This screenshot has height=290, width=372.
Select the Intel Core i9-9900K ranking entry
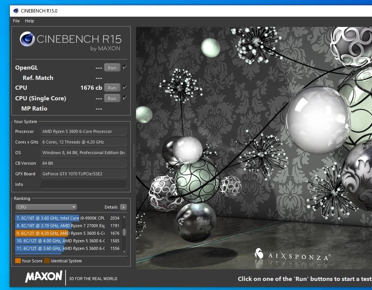point(61,218)
